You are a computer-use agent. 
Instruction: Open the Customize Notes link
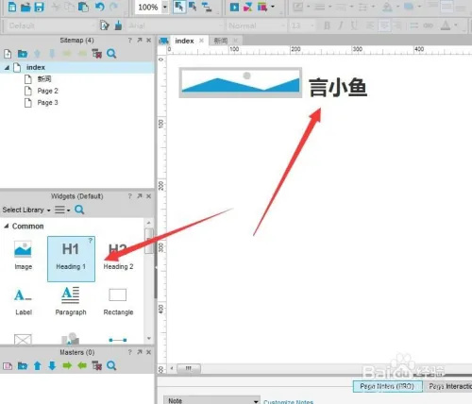click(288, 402)
